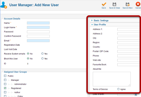Select the Terms of Service Agree radio

point(118,89)
